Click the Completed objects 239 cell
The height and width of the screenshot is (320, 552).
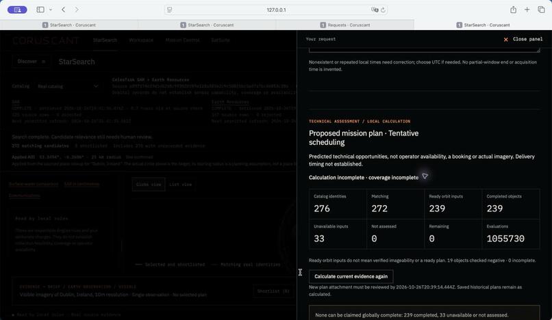click(x=511, y=204)
